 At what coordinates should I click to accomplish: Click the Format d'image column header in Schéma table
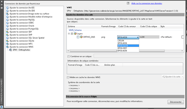click(109, 26)
